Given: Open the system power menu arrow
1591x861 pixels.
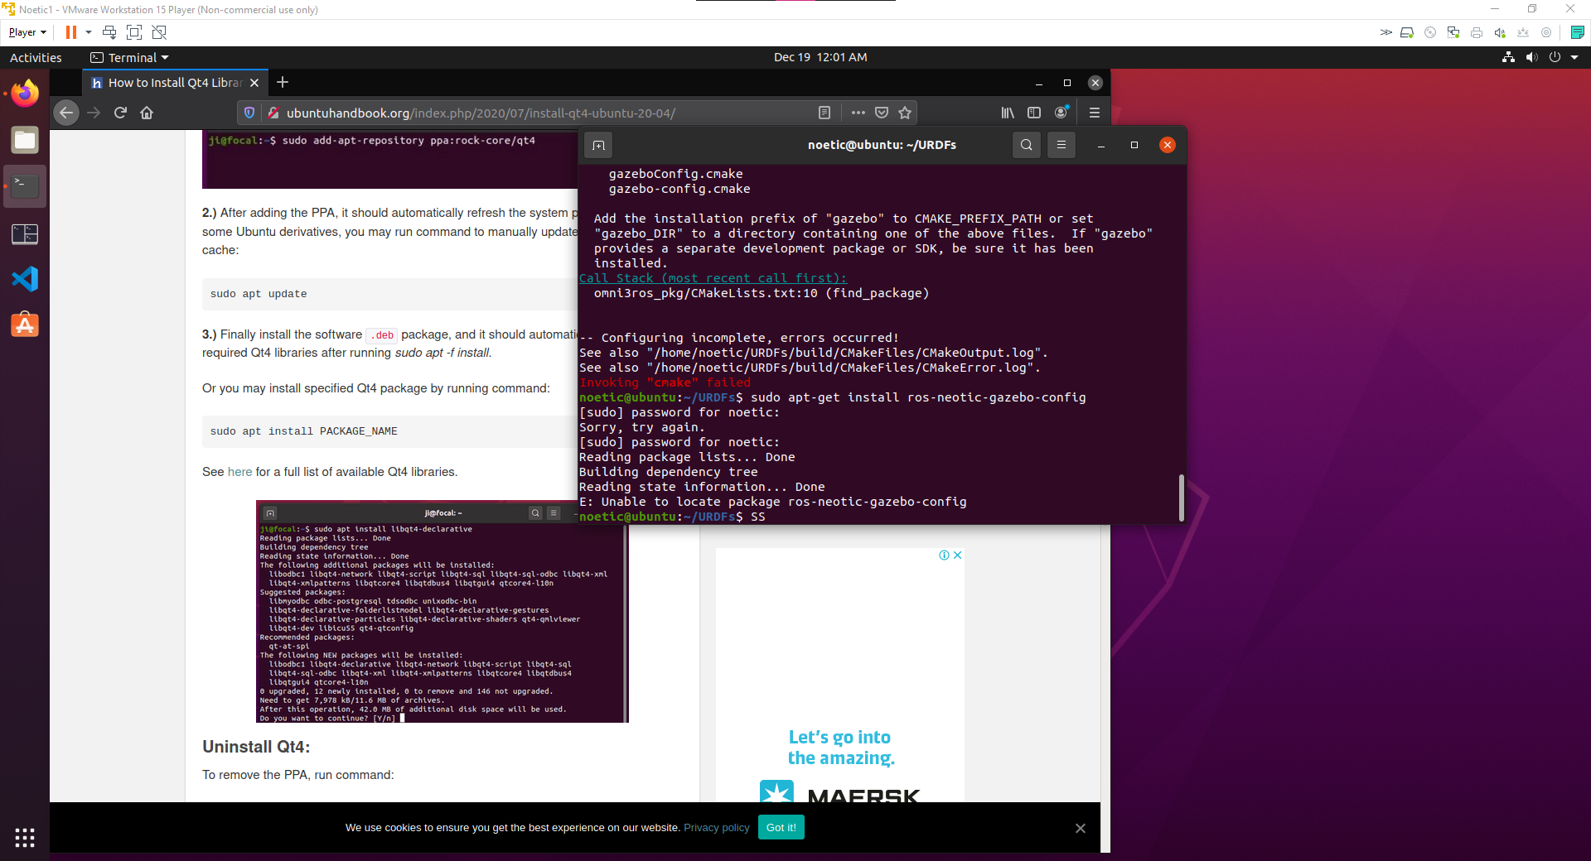Looking at the screenshot, I should (1574, 57).
